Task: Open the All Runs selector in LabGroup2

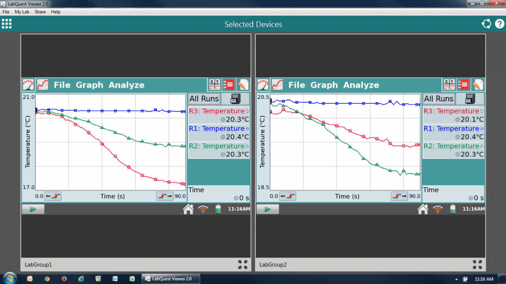Action: coord(438,98)
